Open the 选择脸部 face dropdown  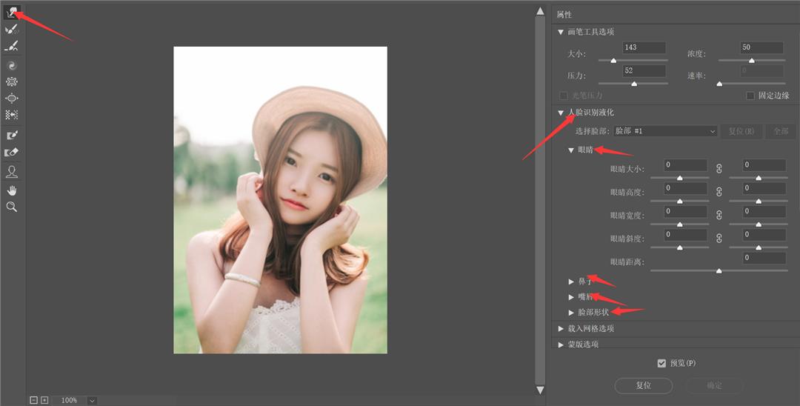665,131
